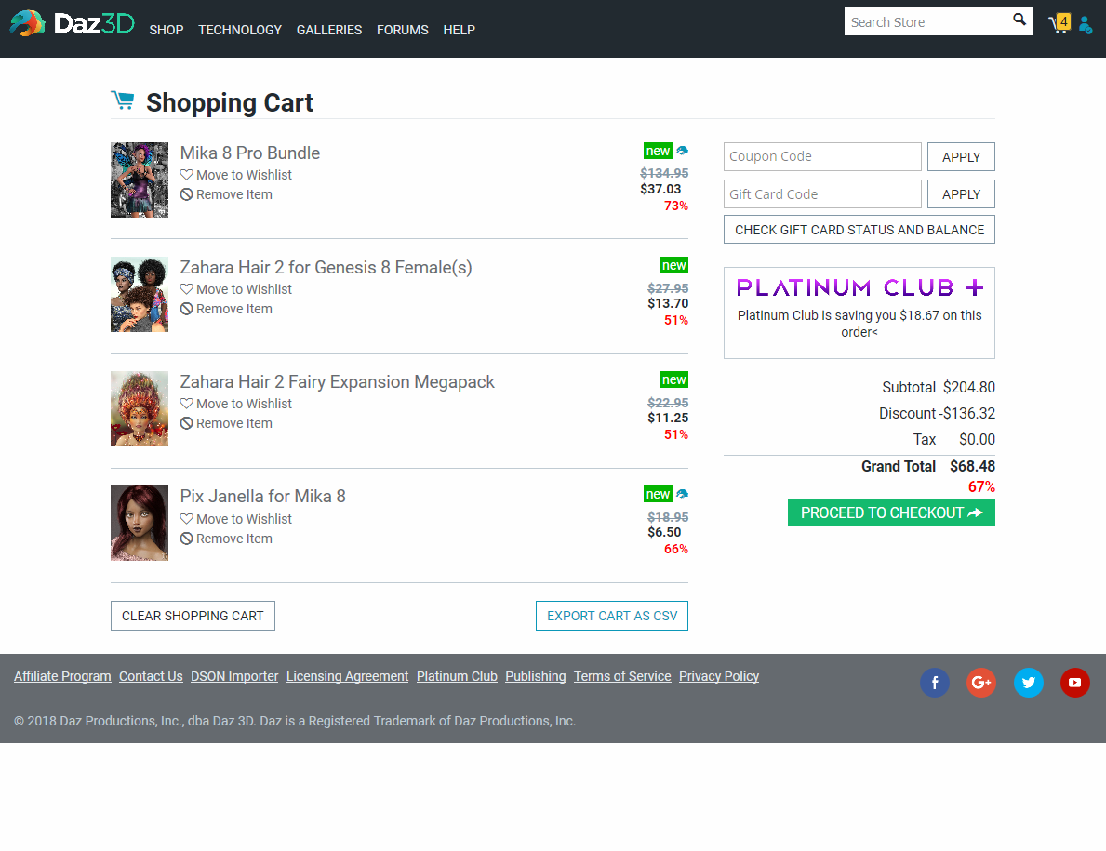Toggle the wishlist heart for Mika 8 Pro Bundle
The height and width of the screenshot is (851, 1106).
pos(184,175)
